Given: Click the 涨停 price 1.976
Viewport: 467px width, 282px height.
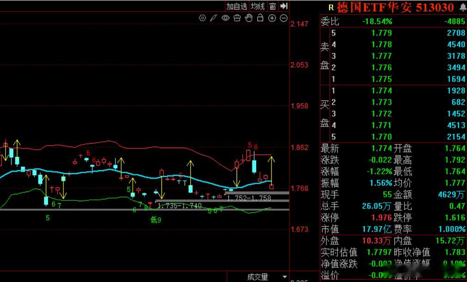Looking at the screenshot, I should click(x=381, y=217).
